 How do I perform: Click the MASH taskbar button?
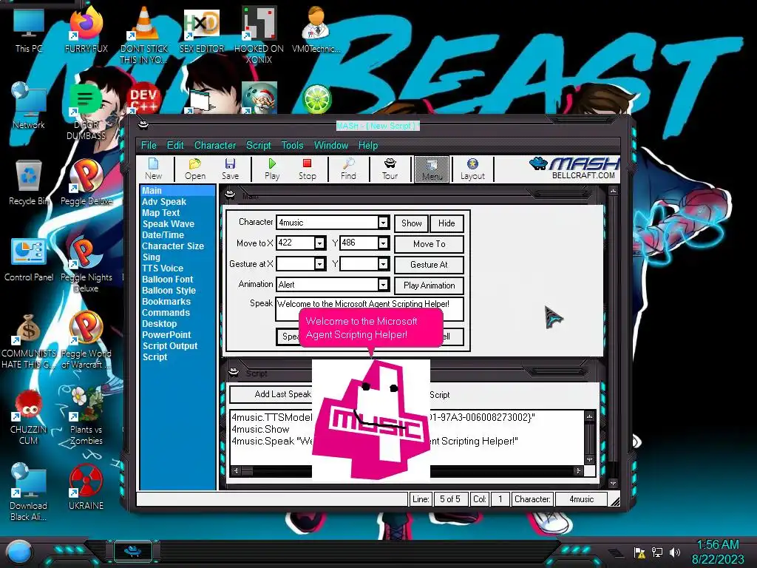132,550
